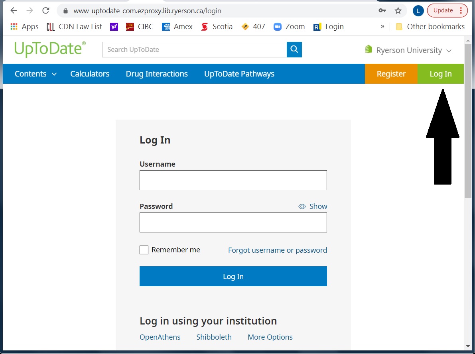The width and height of the screenshot is (475, 354).
Task: Open the CDN Law List bookmark
Action: coord(74,27)
